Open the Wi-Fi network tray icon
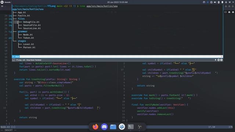This screenshot has height=132, width=235. pyautogui.click(x=230, y=2)
